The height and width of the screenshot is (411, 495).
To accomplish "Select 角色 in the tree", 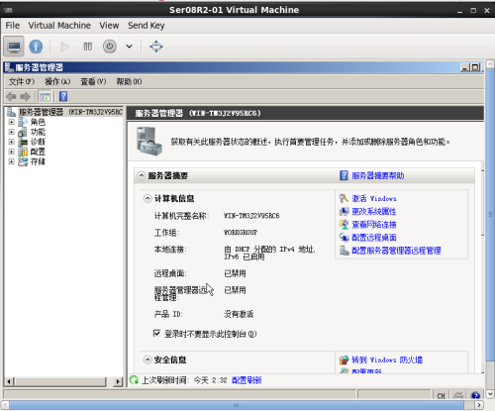I will (x=38, y=122).
